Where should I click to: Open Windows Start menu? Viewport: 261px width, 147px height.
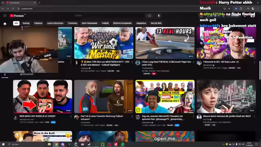coord(3,144)
